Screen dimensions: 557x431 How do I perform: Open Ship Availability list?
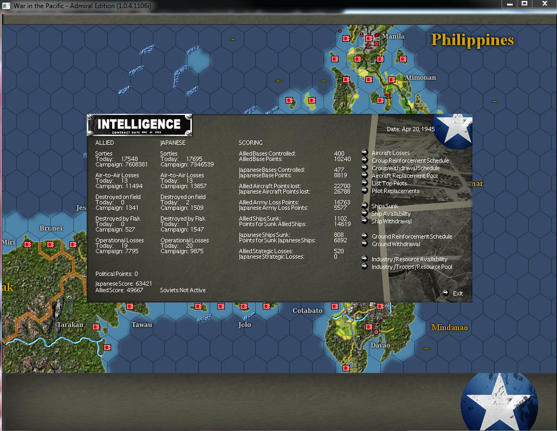pyautogui.click(x=391, y=214)
